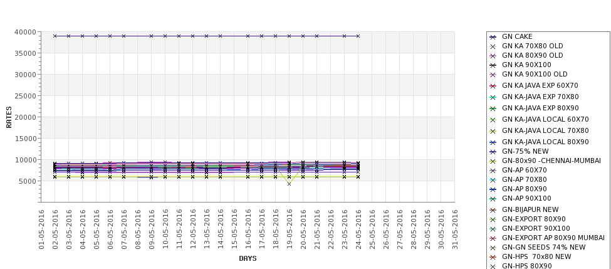
Task: Click the GN KA-JAVA LOCAL 80X90 legend marker
Action: pos(493,142)
